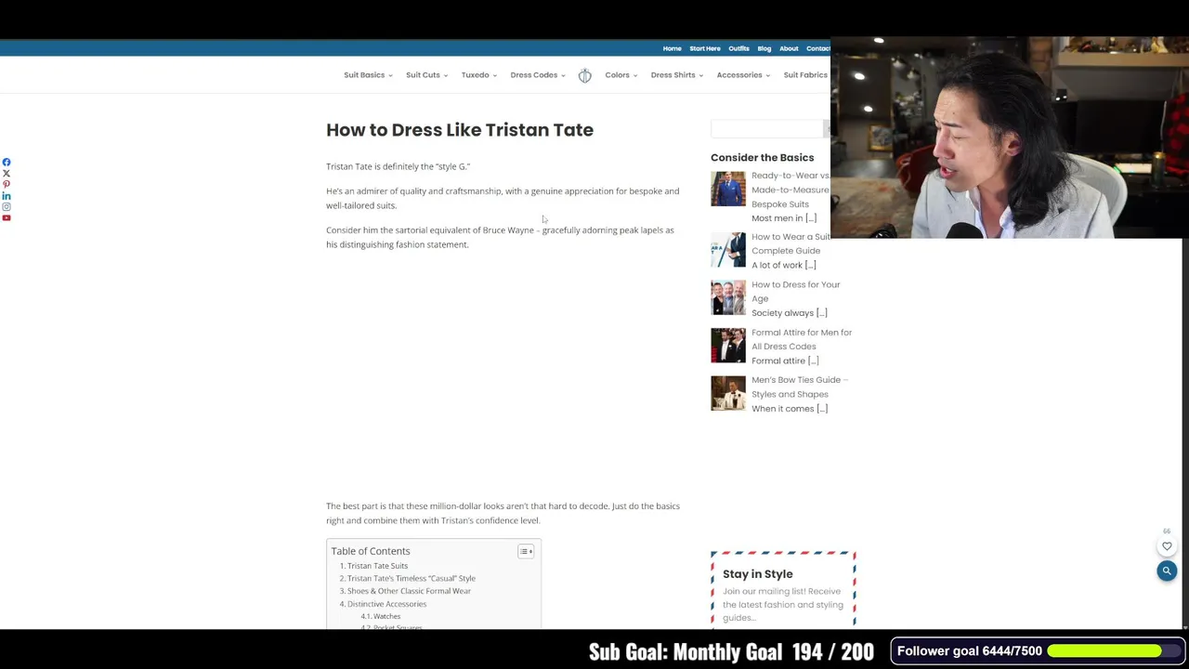This screenshot has height=669, width=1189.
Task: Open the X (Twitter) social icon
Action: pyautogui.click(x=7, y=174)
